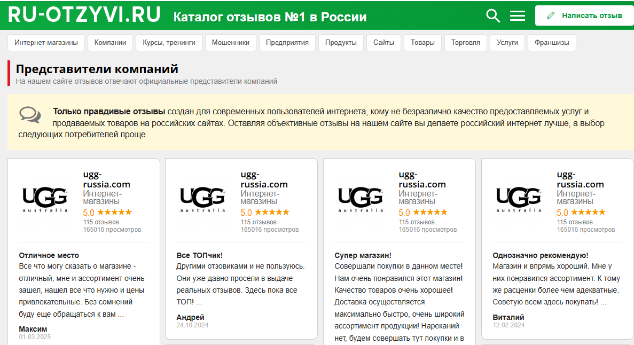
Task: Click star rating in Все ТОПчик card
Action: tap(272, 213)
